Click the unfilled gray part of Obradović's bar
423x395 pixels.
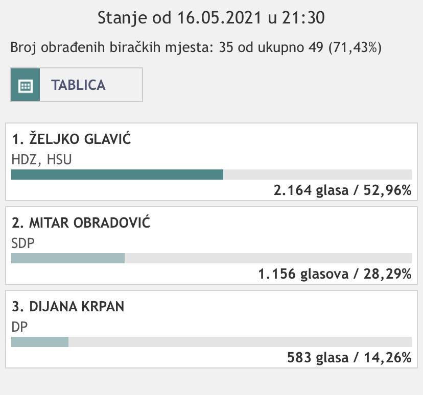point(268,258)
